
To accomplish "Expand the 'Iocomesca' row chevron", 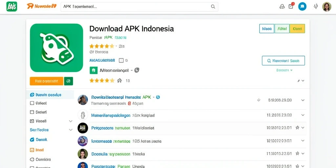I will 303,141.
